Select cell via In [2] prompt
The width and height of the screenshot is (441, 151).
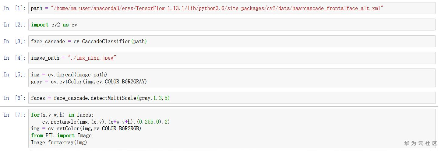point(15,25)
